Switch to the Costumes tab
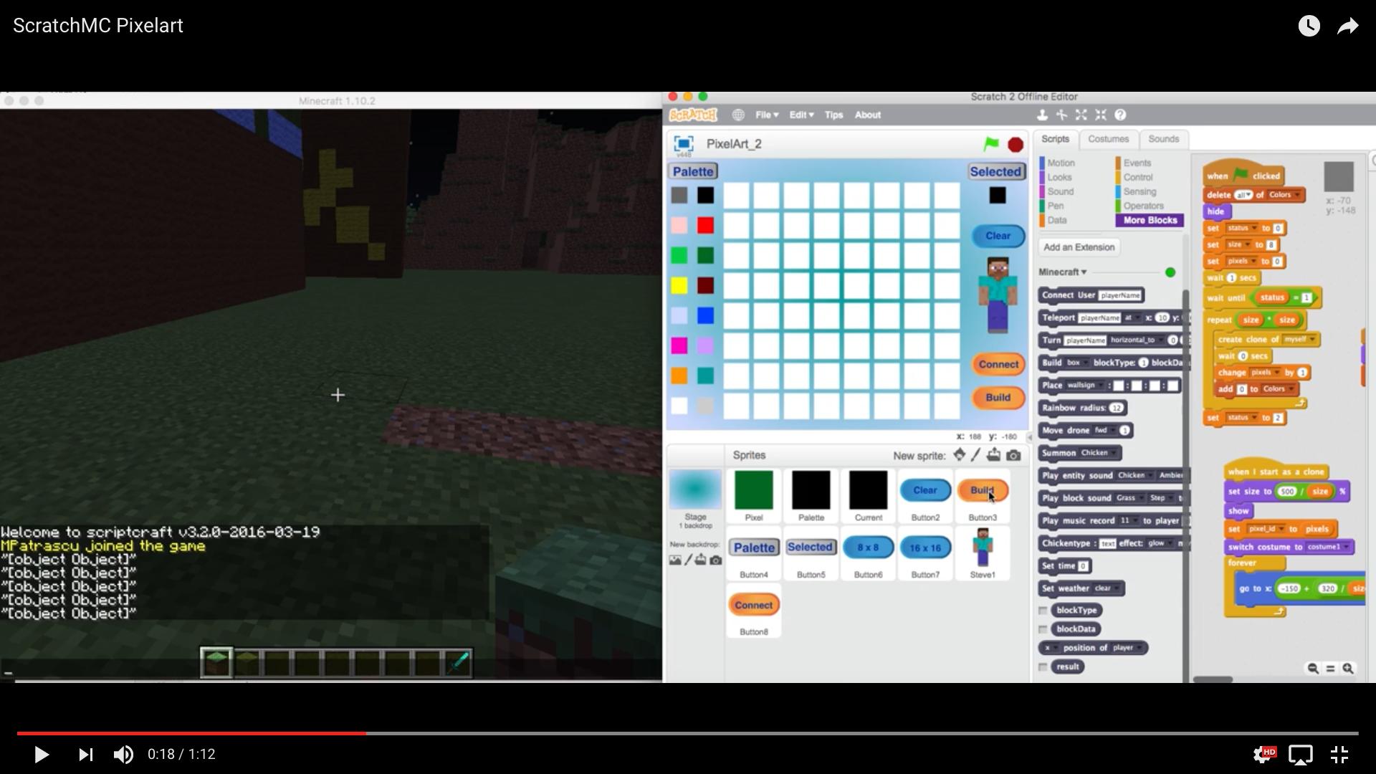 (x=1108, y=139)
